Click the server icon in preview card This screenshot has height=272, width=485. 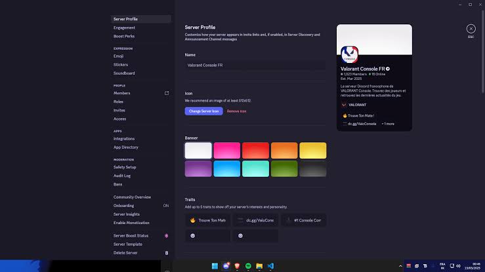(349, 54)
